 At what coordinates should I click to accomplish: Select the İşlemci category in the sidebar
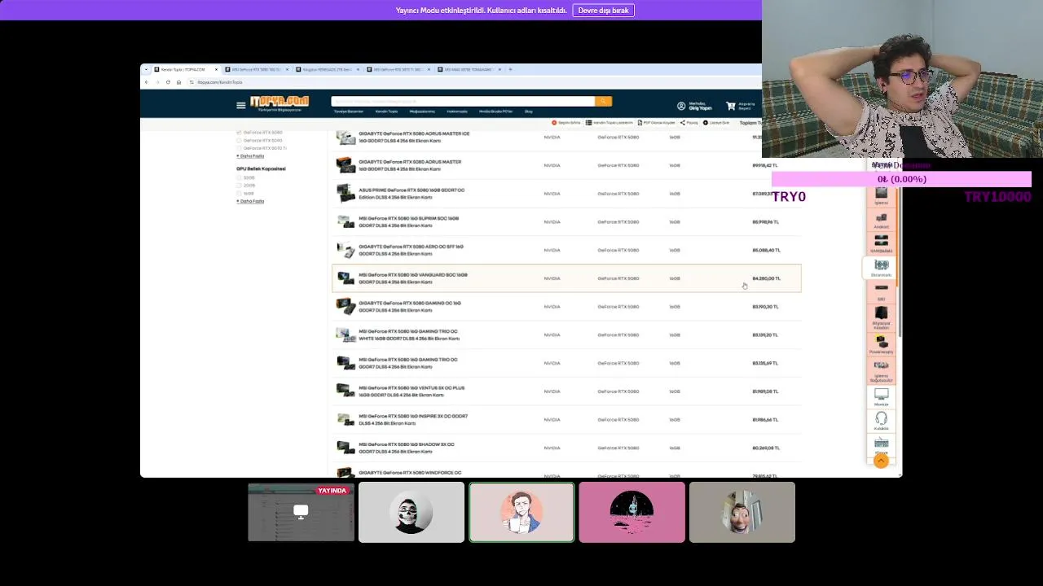click(x=881, y=196)
